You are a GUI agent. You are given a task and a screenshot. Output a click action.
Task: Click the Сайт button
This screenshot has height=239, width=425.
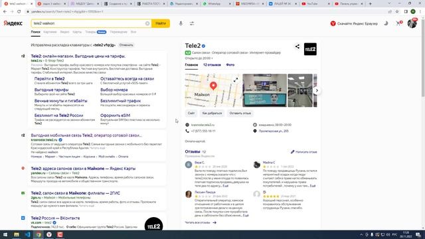coord(191,114)
